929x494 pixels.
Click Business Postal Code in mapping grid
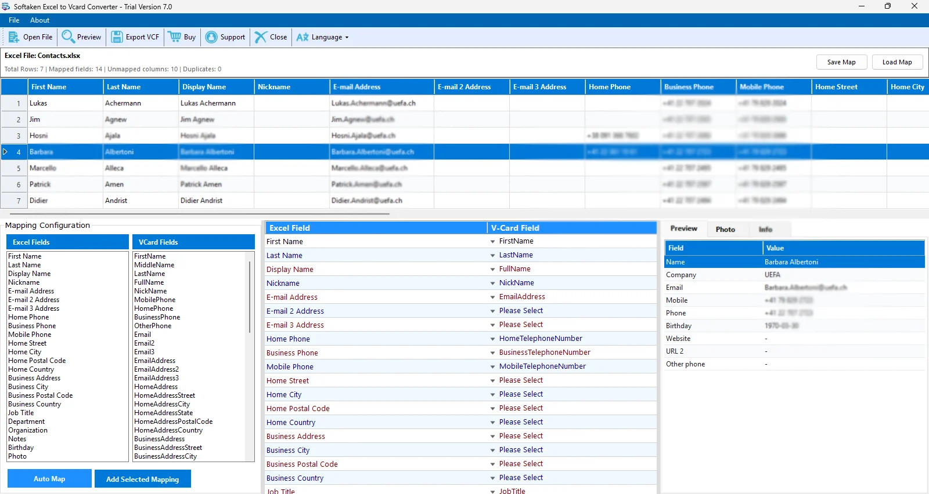click(302, 464)
